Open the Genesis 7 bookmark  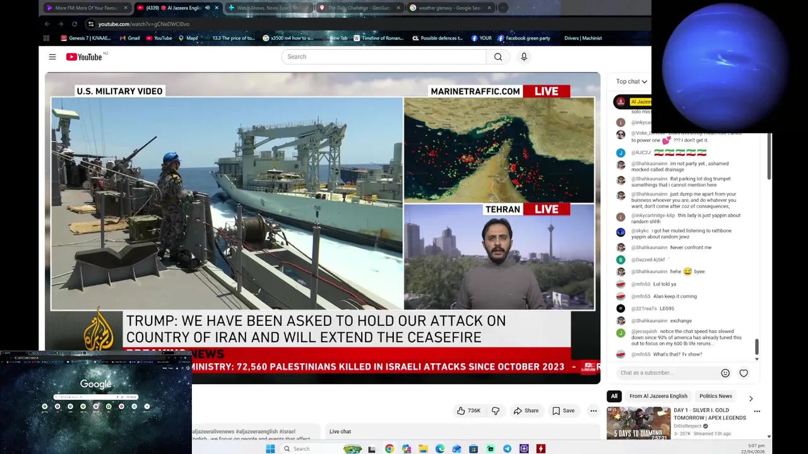(x=86, y=38)
